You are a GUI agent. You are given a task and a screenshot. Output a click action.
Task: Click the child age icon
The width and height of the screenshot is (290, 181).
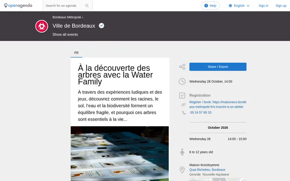pos(182,152)
